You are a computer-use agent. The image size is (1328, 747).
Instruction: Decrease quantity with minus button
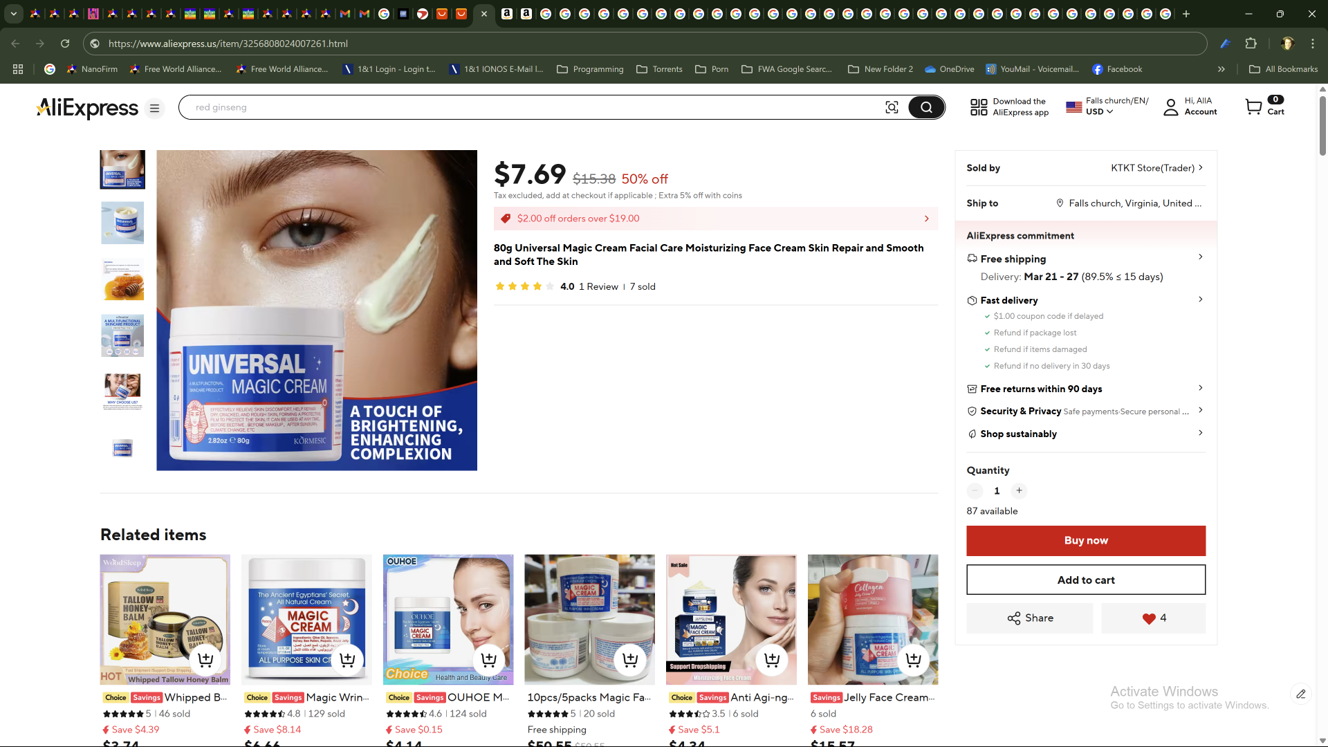[x=975, y=490]
